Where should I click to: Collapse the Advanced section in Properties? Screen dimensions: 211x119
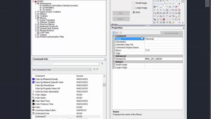(113, 56)
